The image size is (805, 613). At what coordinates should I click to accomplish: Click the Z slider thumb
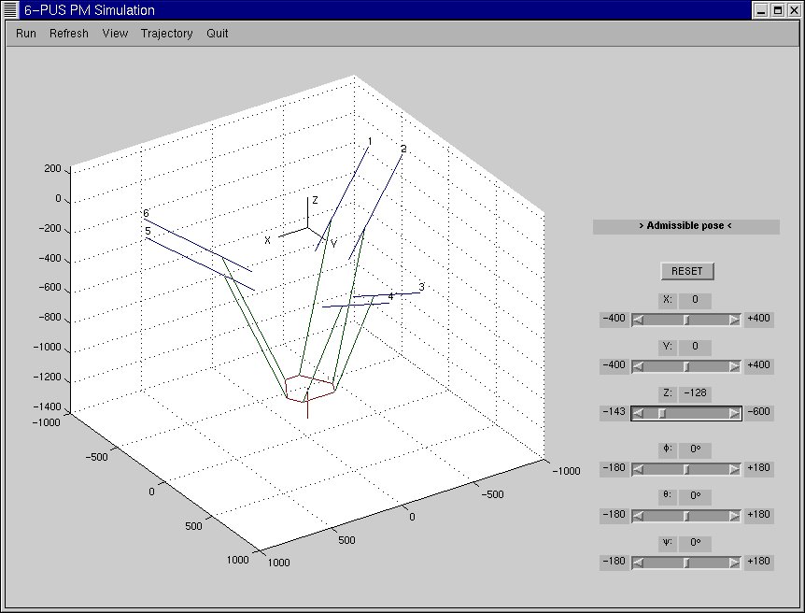[x=661, y=413]
